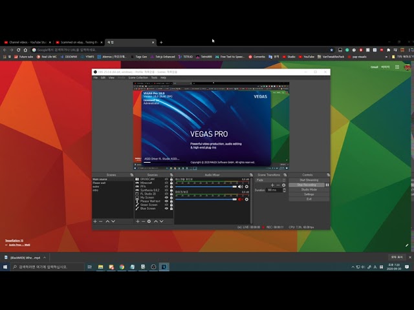Hide the My Screen source

click(166, 198)
